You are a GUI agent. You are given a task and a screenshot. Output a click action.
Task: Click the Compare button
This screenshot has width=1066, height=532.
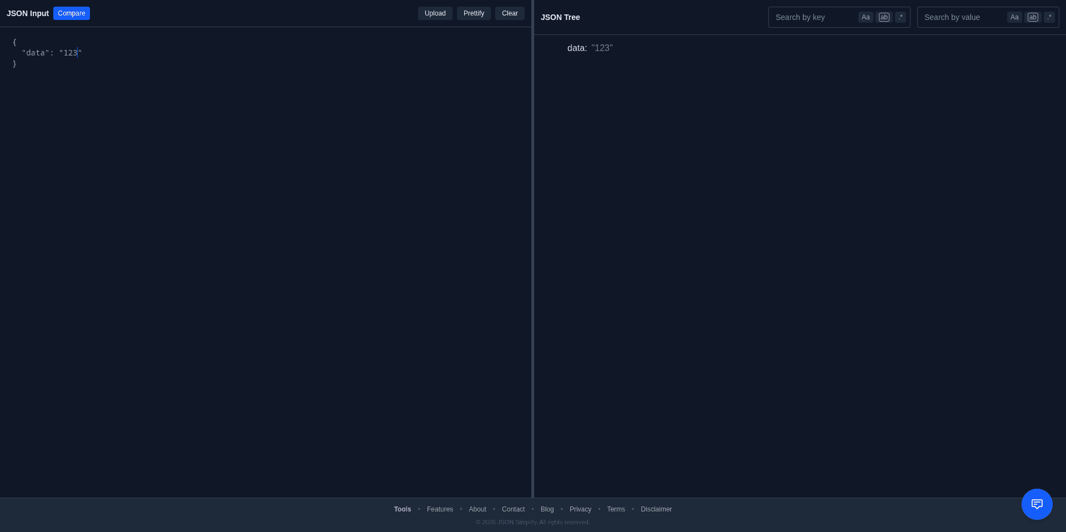(x=72, y=13)
